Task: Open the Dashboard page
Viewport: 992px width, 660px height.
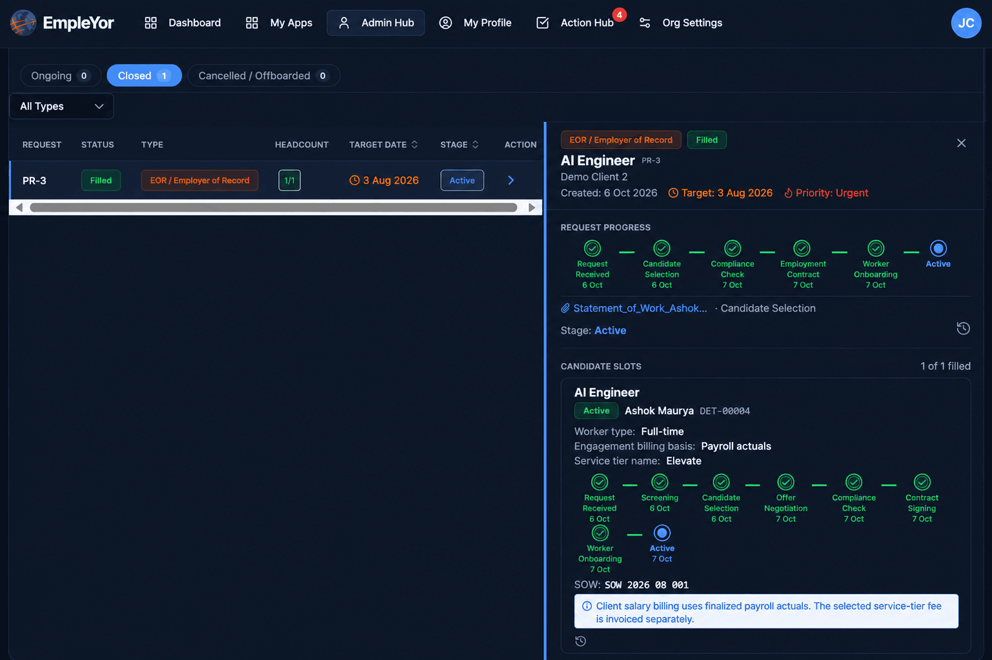Action: click(x=183, y=23)
